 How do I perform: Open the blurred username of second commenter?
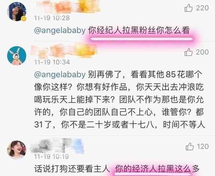[x=64, y=50]
